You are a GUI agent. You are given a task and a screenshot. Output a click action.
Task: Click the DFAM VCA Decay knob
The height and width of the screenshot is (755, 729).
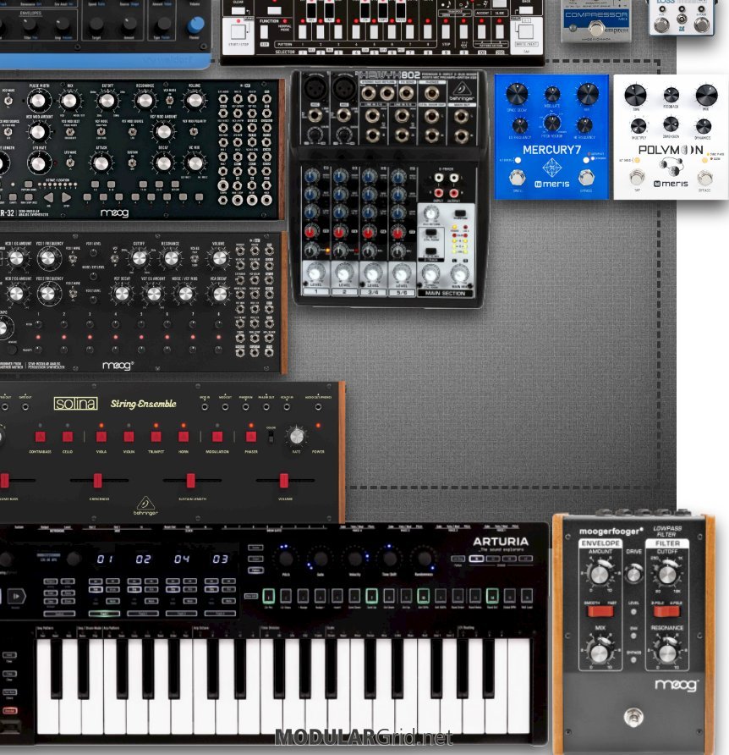(219, 293)
